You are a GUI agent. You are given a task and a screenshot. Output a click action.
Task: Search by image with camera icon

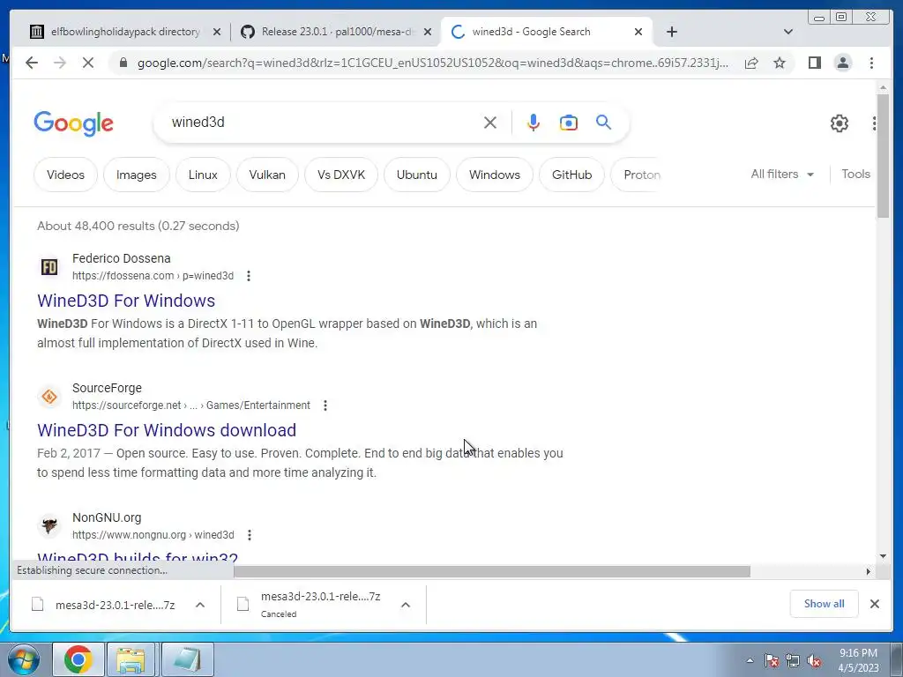tap(569, 123)
